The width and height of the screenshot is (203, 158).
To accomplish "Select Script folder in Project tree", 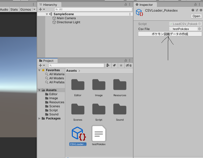I will [x=51, y=110].
